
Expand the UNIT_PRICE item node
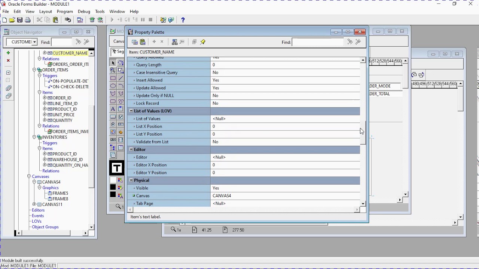(45, 115)
